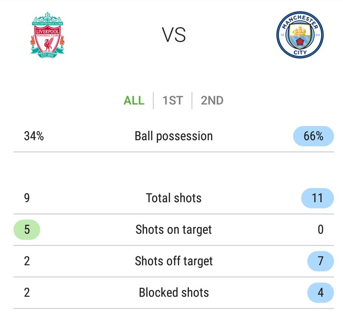The image size is (343, 335).
Task: Switch to the 1ST half tab
Action: (x=173, y=100)
